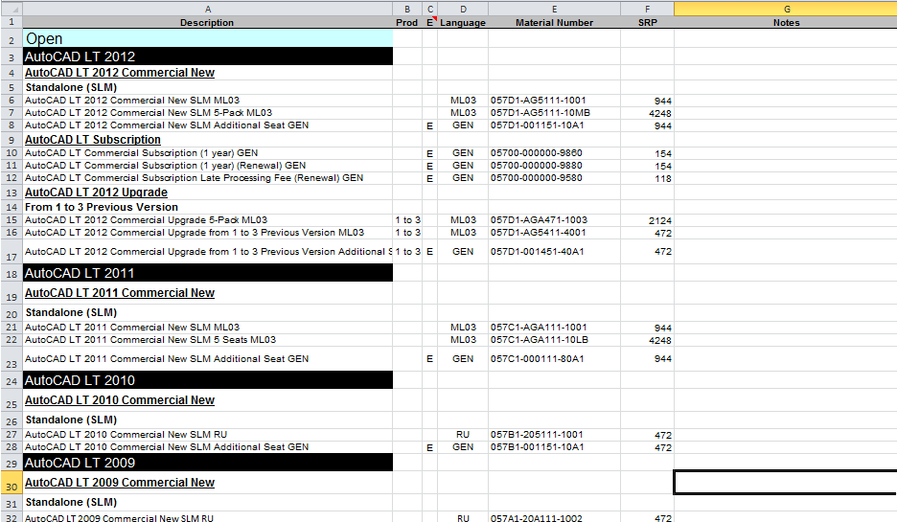The width and height of the screenshot is (897, 522).
Task: Select material number 057B1-205111-1001
Action: pos(554,435)
